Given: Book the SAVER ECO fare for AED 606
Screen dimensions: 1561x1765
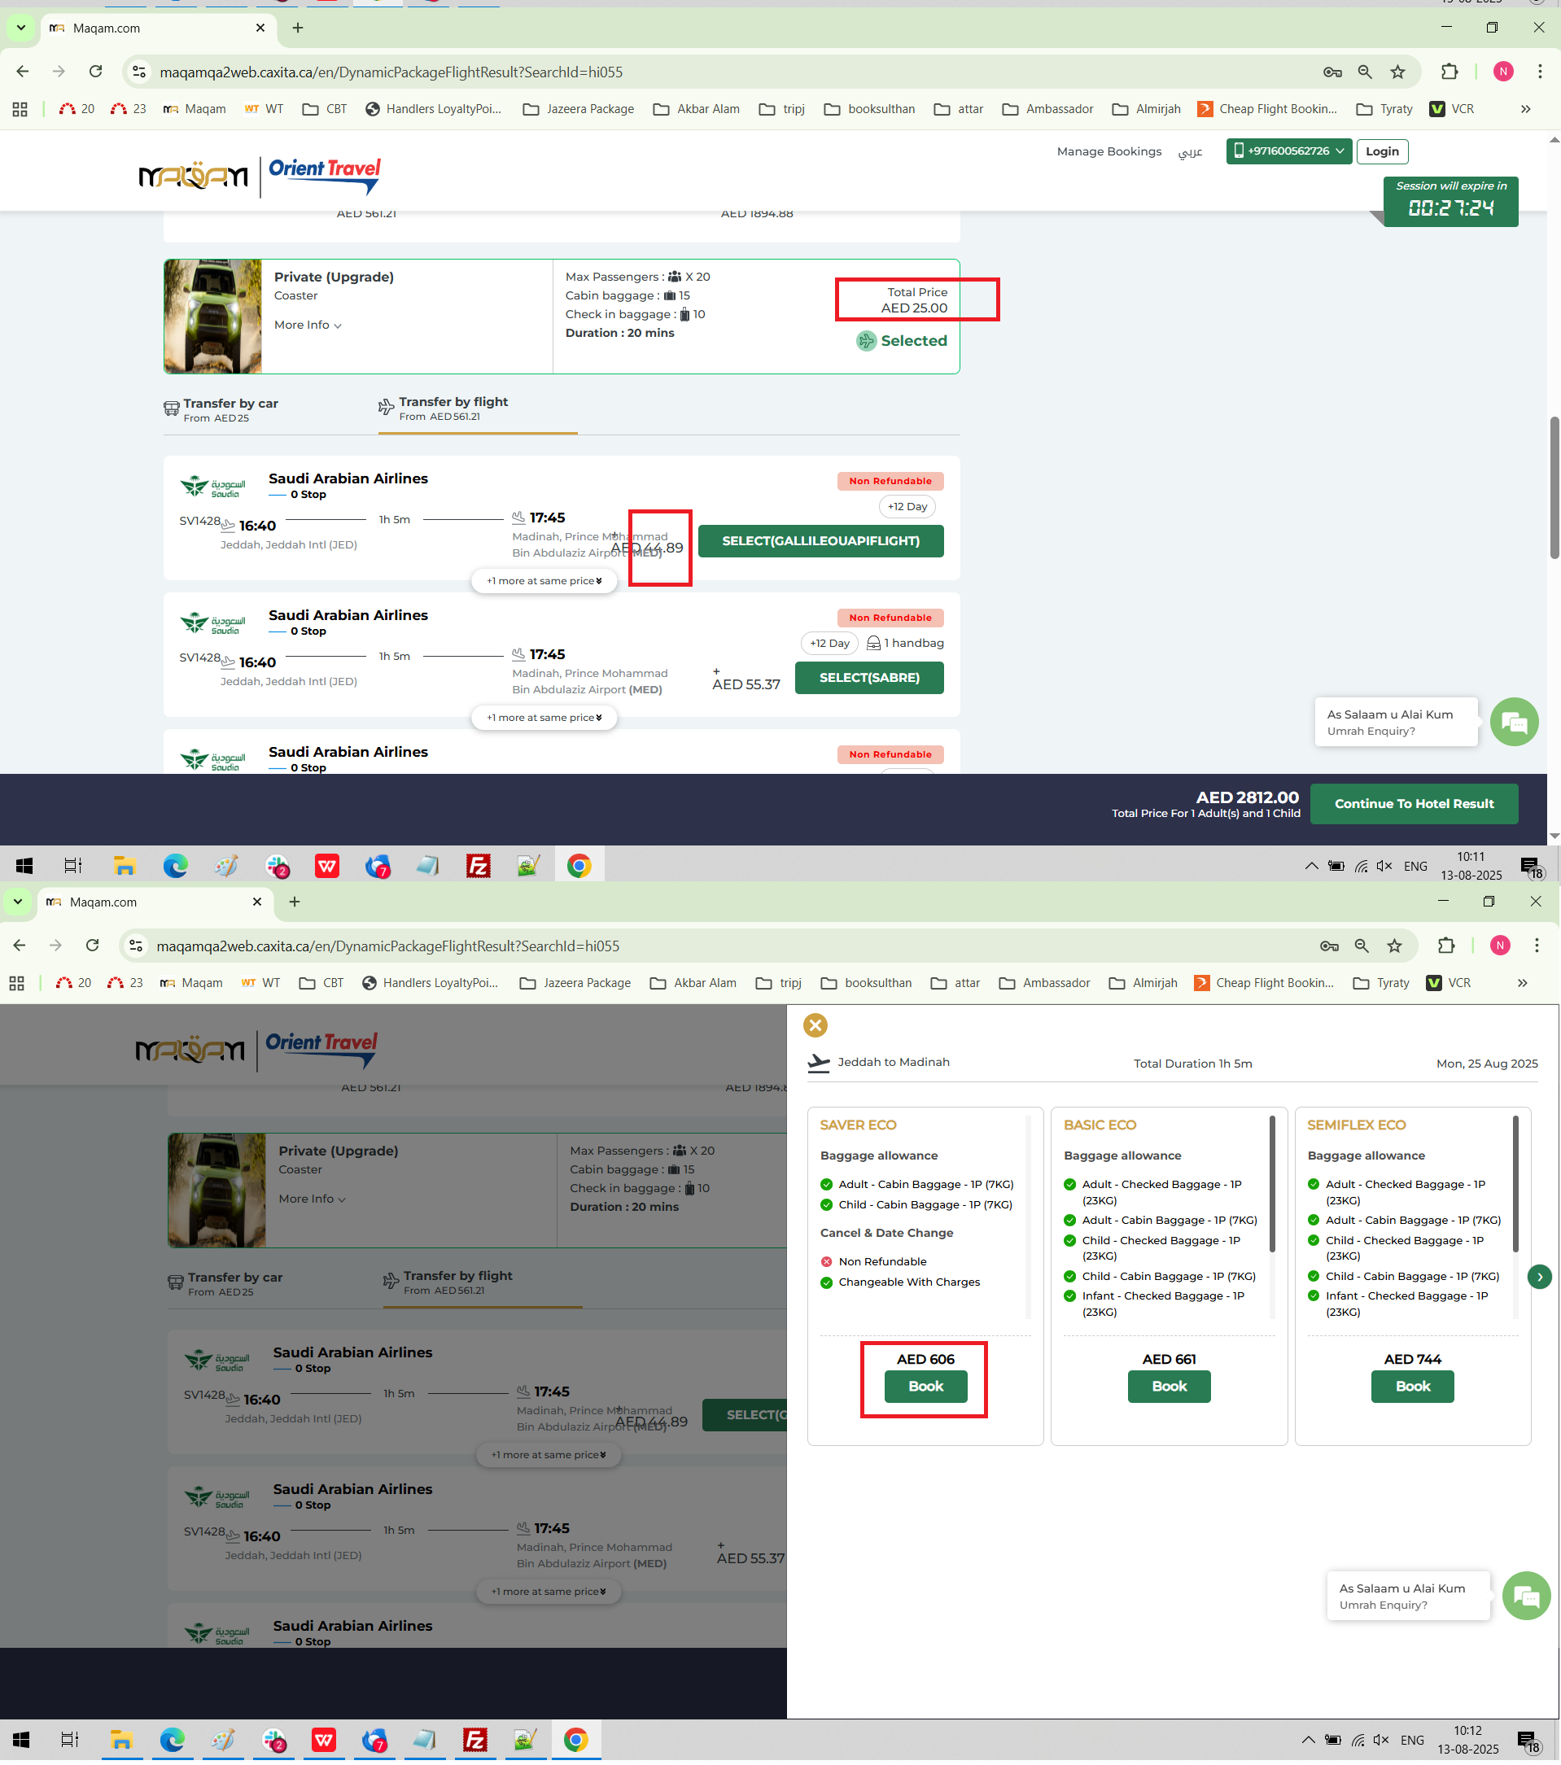Looking at the screenshot, I should (x=925, y=1386).
